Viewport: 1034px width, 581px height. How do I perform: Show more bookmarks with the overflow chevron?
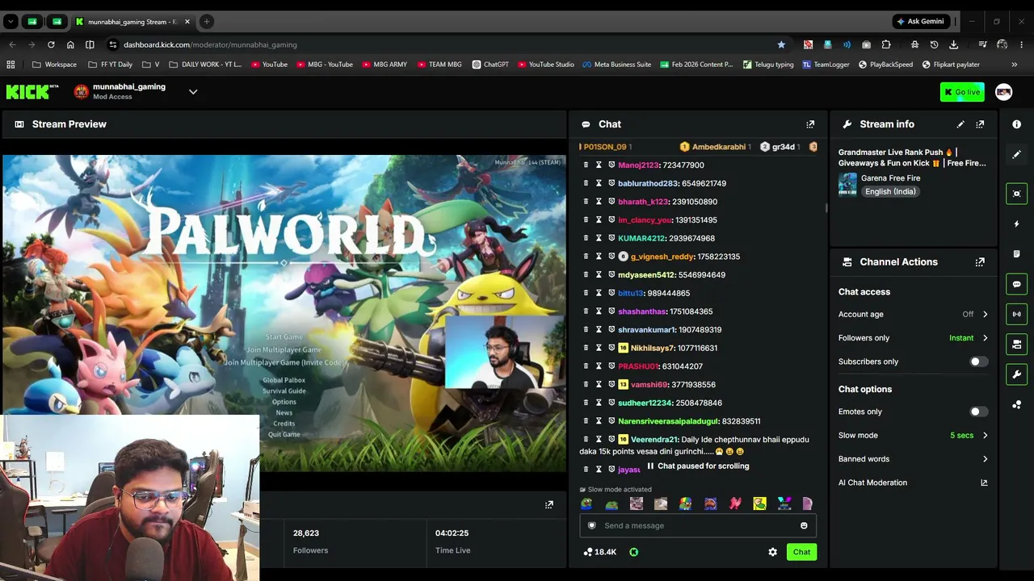[1014, 65]
